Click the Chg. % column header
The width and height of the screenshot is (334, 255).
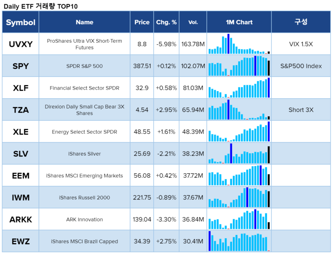[x=166, y=22]
